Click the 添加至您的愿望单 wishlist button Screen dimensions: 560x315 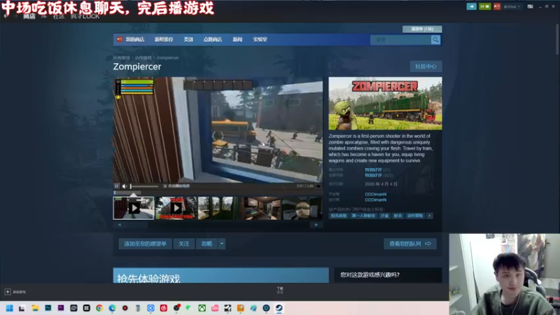click(x=145, y=244)
